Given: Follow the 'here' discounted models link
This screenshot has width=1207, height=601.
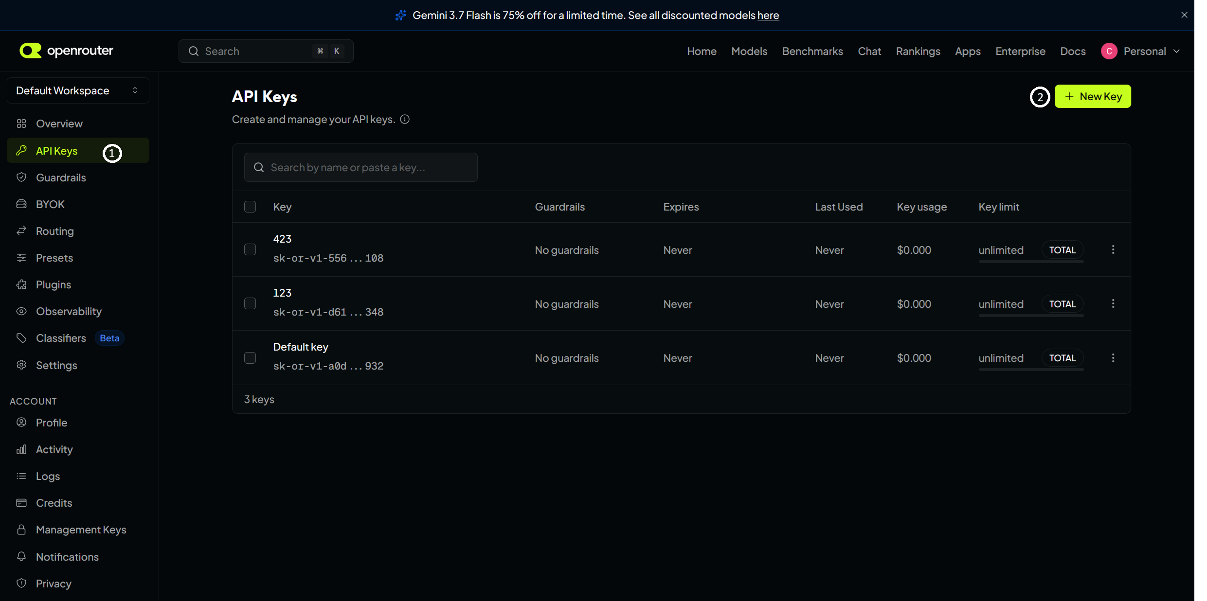Looking at the screenshot, I should coord(768,15).
